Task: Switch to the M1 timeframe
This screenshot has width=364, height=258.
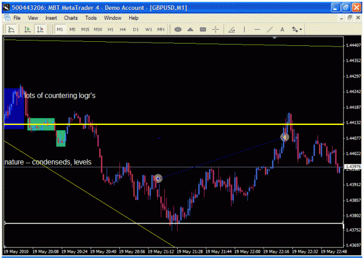Action: (60, 30)
